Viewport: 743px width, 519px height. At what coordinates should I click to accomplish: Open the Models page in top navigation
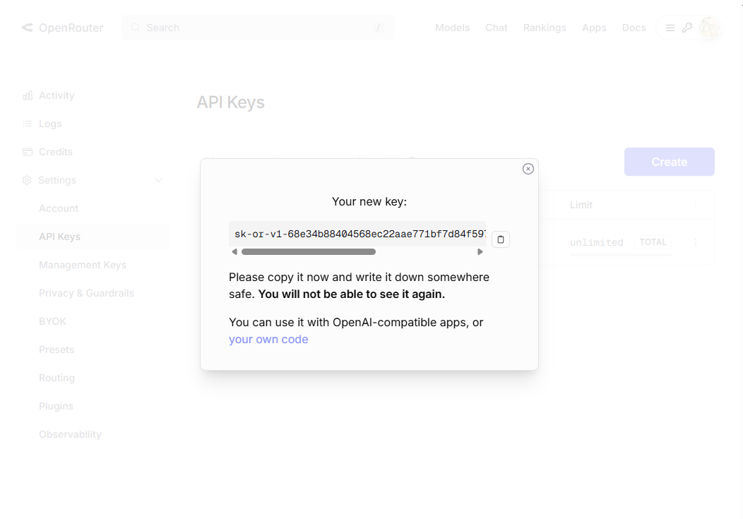pos(452,28)
